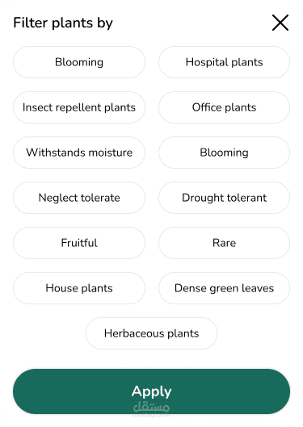Toggle the Fruitful filter option
Image resolution: width=303 pixels, height=427 pixels.
coord(79,243)
